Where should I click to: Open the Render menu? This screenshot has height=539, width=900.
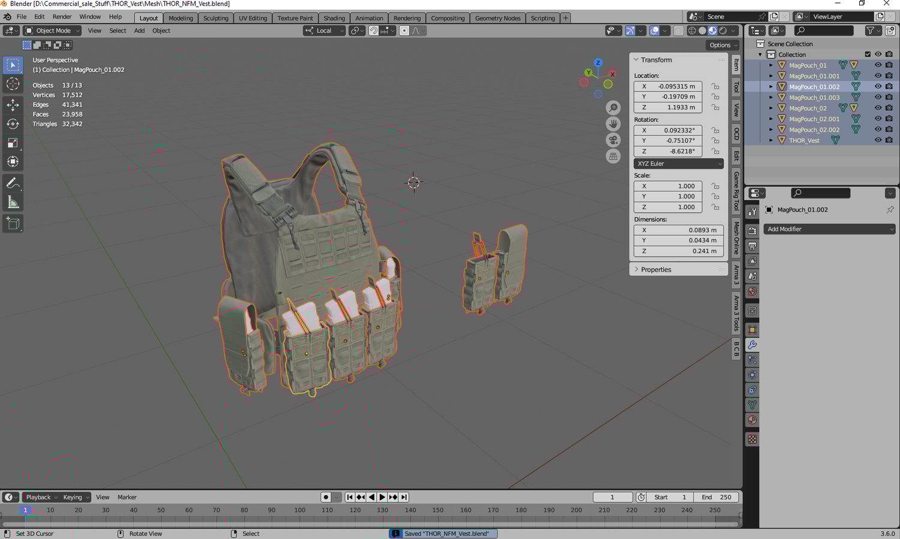[x=62, y=17]
